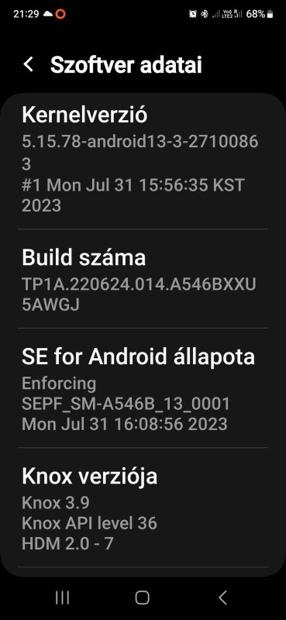Viewport: 286px width, 620px height.
Task: Tap the orange circle notification icon
Action: point(60,14)
